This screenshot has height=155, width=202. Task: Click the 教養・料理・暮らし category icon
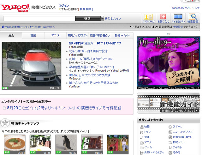click(170, 137)
